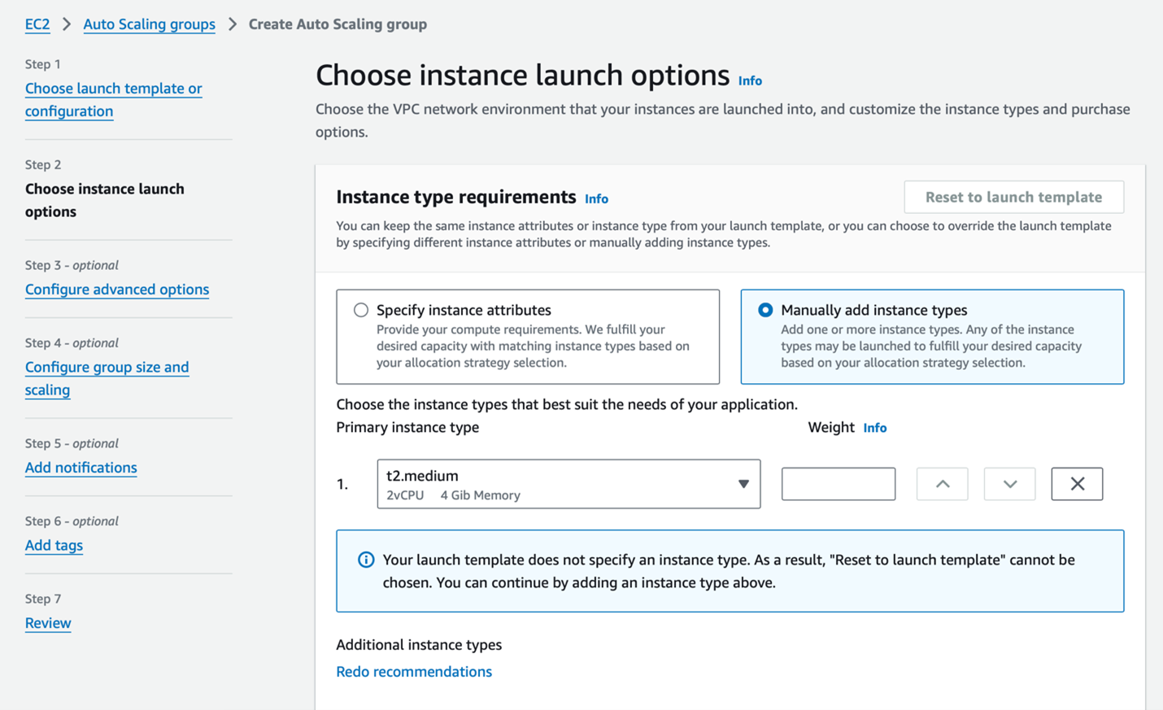
Task: Open Review step
Action: (48, 623)
